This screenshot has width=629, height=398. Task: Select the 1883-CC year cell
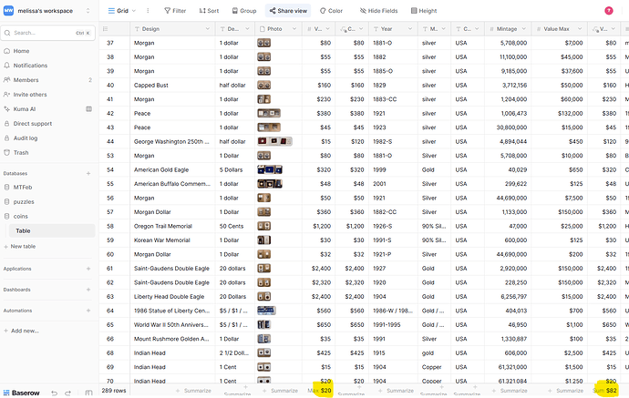(393, 99)
